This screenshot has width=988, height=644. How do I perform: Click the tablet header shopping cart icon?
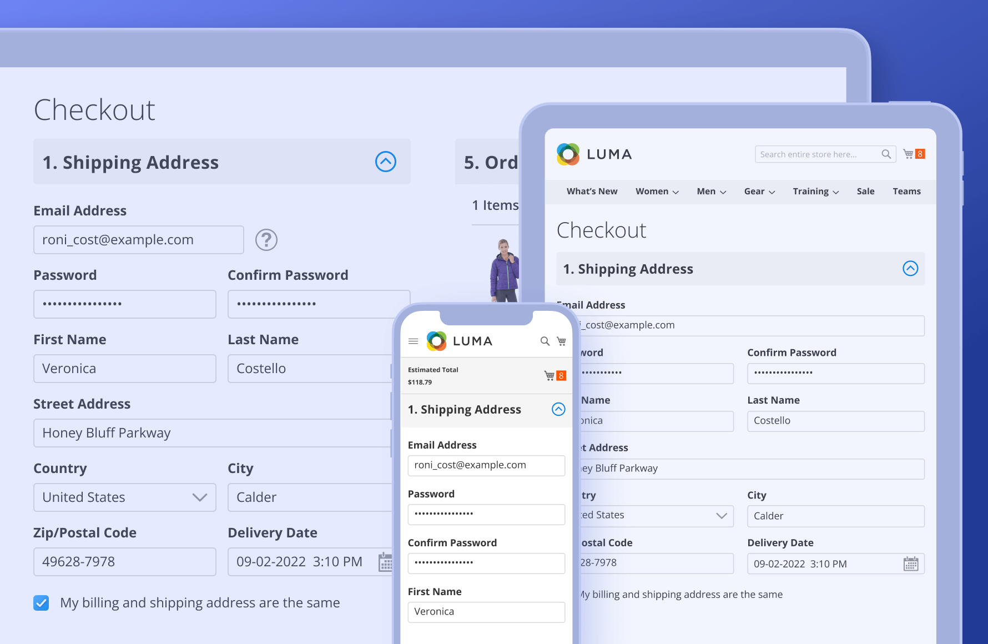point(909,154)
